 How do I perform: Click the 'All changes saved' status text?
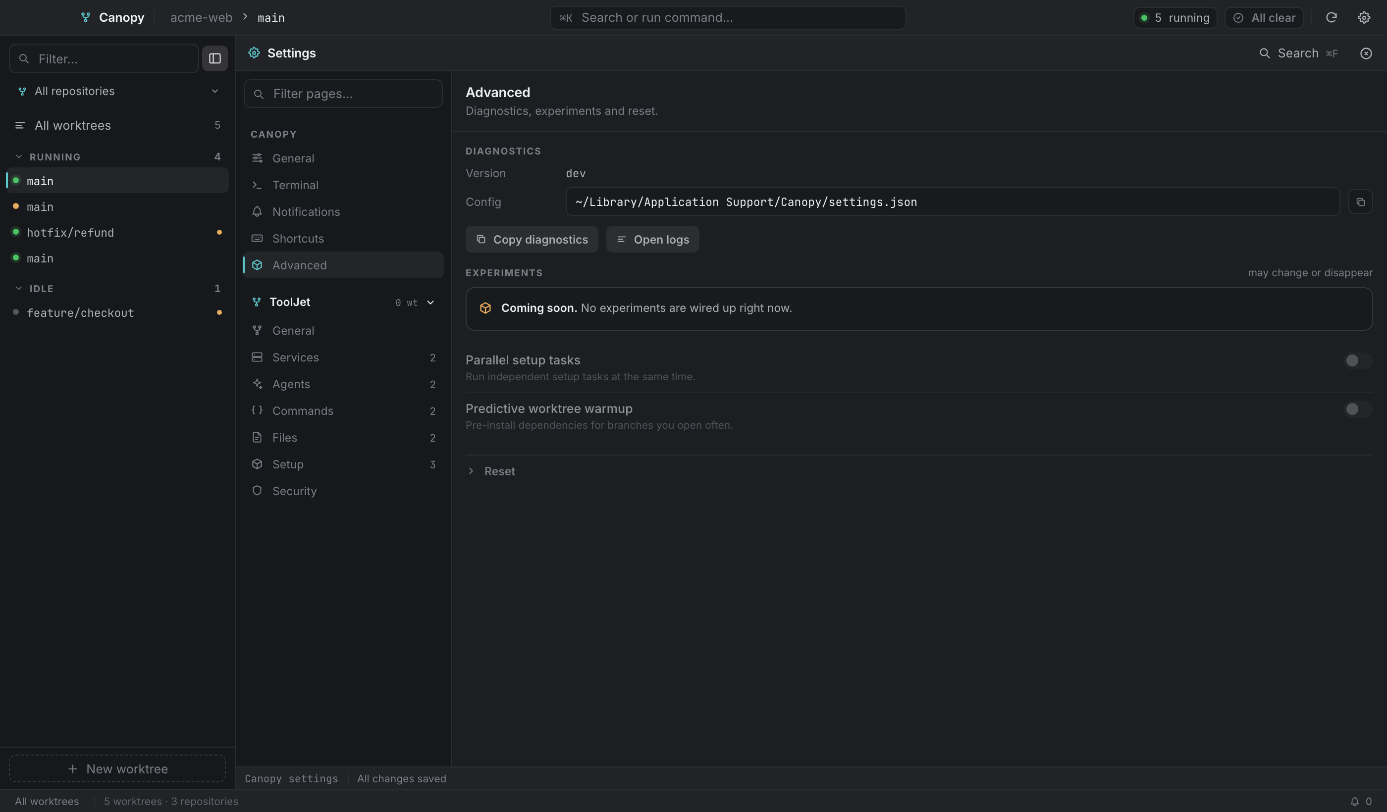click(401, 778)
